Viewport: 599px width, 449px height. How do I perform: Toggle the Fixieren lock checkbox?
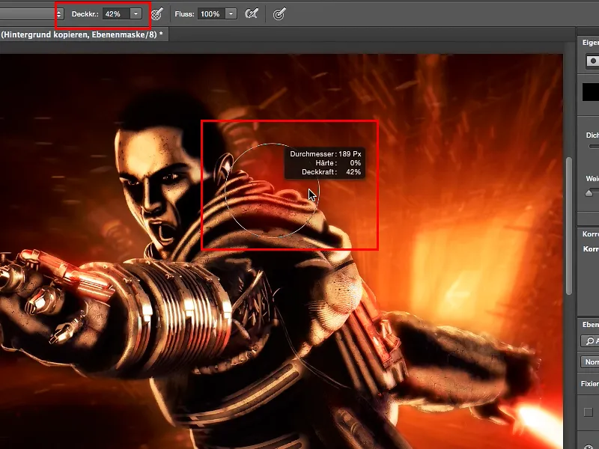[588, 412]
